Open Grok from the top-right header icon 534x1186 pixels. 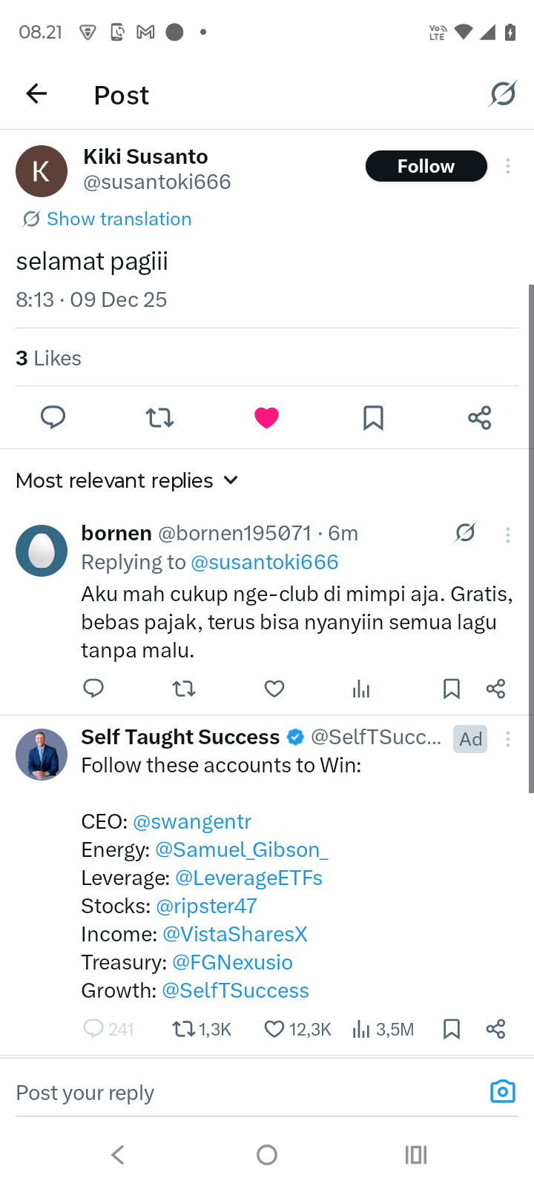pyautogui.click(x=502, y=94)
